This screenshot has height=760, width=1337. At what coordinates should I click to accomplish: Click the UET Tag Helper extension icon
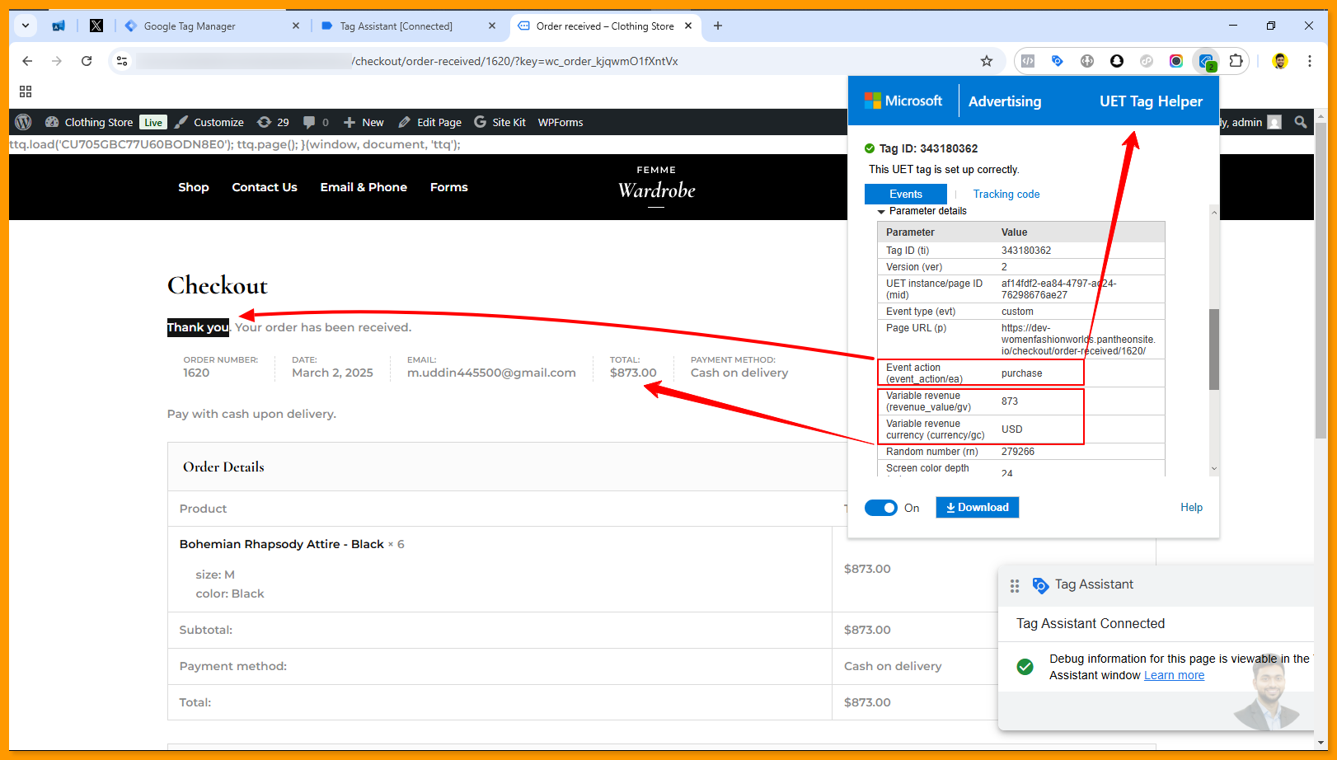tap(1206, 61)
